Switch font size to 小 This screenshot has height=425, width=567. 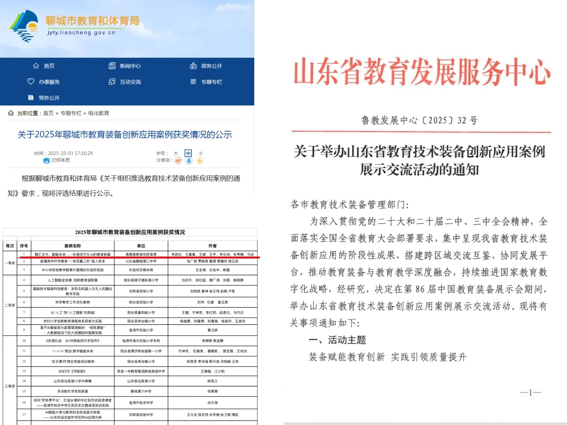coord(200,153)
